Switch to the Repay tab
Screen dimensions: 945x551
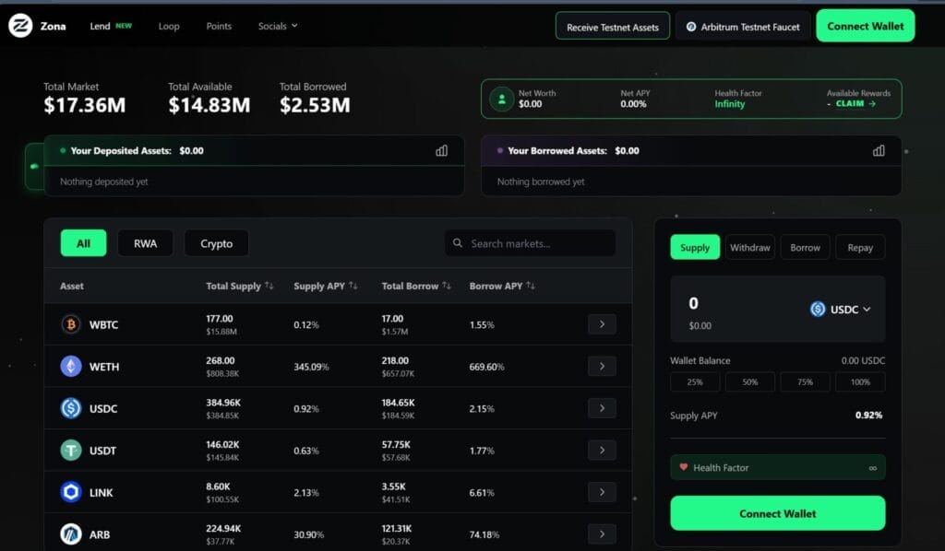pyautogui.click(x=860, y=247)
